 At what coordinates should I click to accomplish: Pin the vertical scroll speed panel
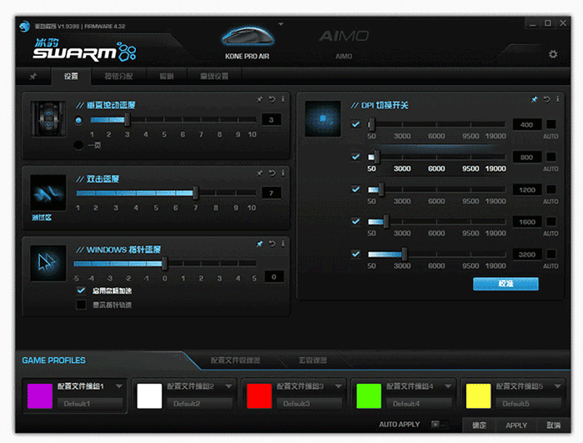259,99
